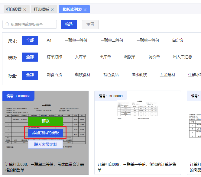
Task: Select 全部 in the 尺寸 row
Action: pyautogui.click(x=30, y=40)
